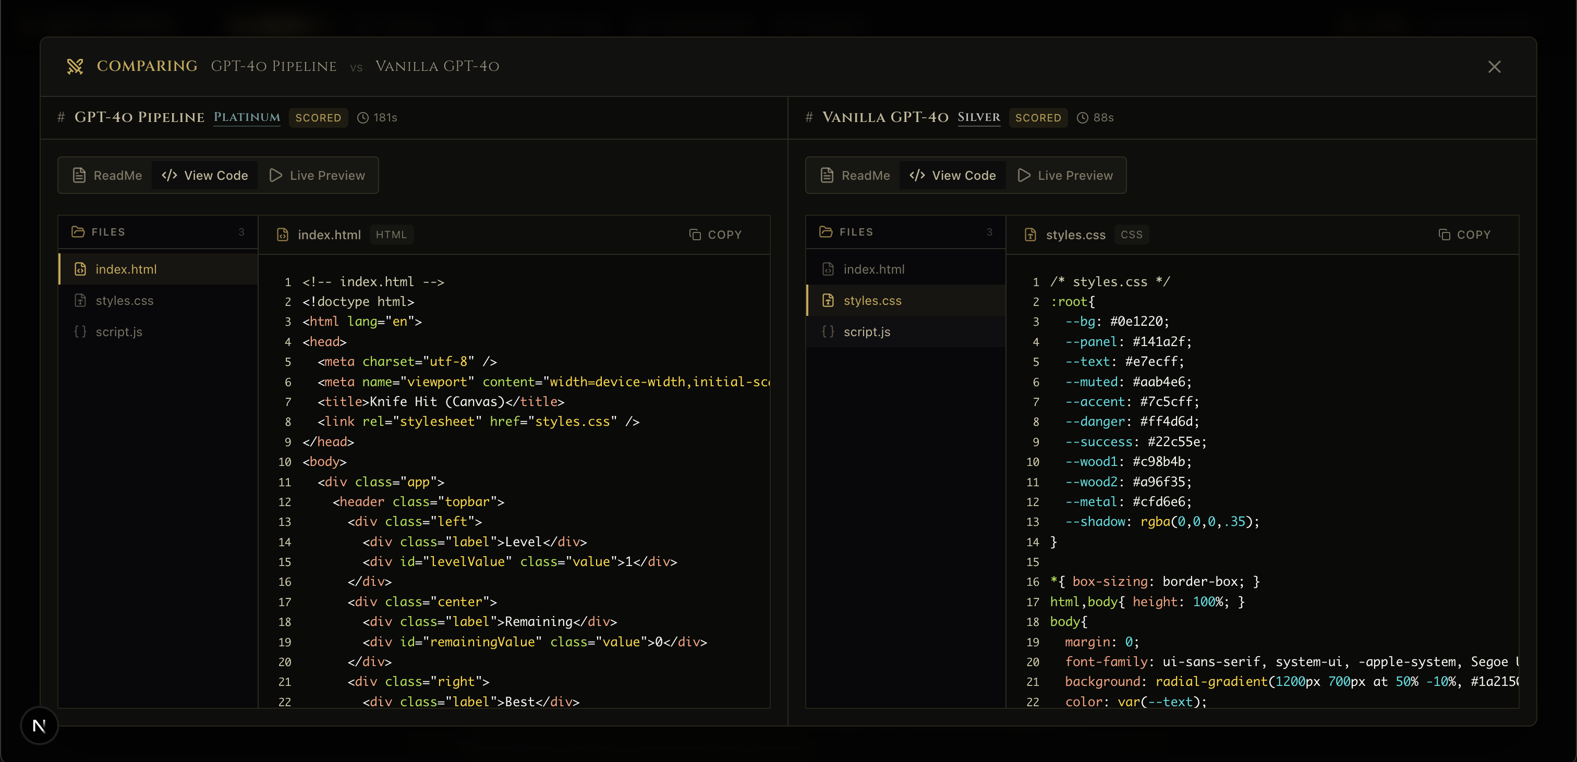Click the left panel Files folder icon

tap(78, 232)
